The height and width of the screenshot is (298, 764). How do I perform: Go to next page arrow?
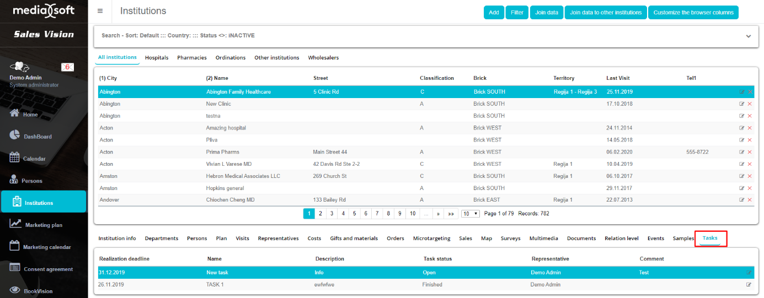click(438, 214)
